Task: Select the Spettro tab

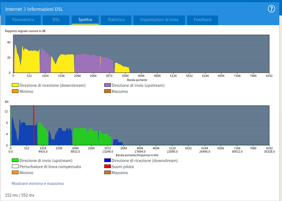Action: [x=85, y=20]
